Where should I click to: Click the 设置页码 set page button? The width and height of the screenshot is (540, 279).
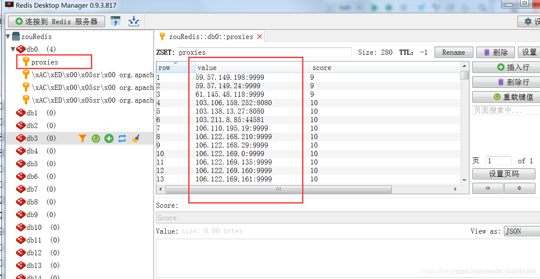tap(504, 174)
